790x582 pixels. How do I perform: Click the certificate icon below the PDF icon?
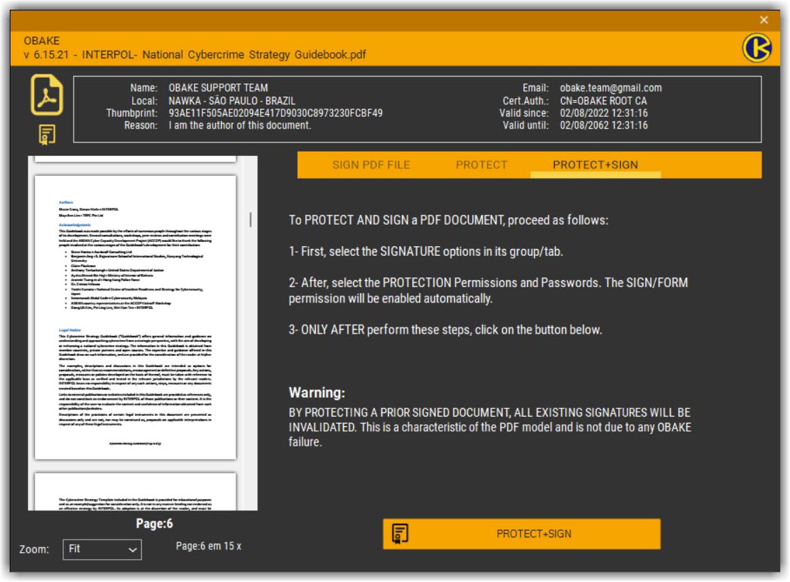tap(47, 135)
